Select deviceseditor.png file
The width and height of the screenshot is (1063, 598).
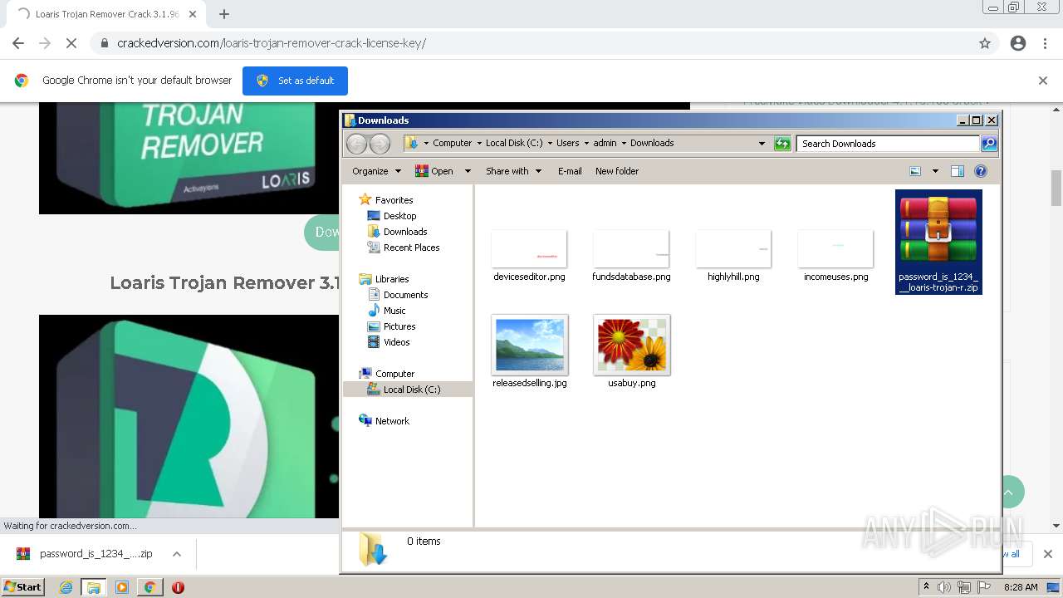pos(529,256)
